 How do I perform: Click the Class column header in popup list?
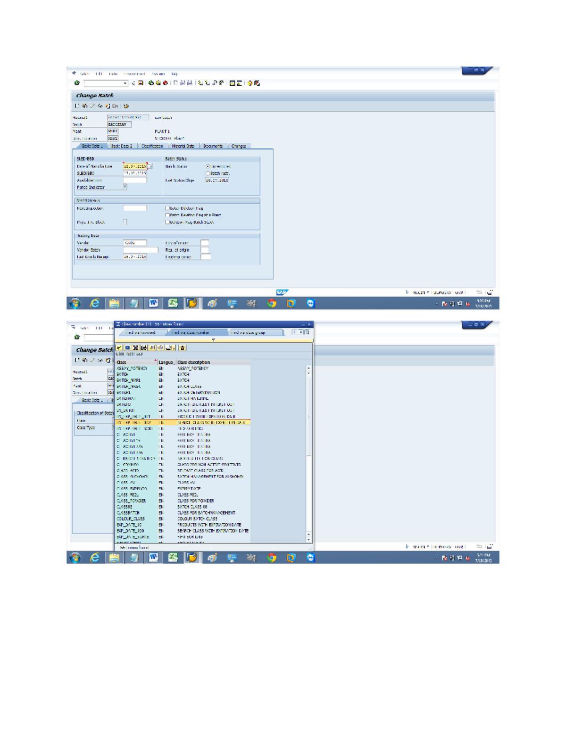pyautogui.click(x=137, y=362)
